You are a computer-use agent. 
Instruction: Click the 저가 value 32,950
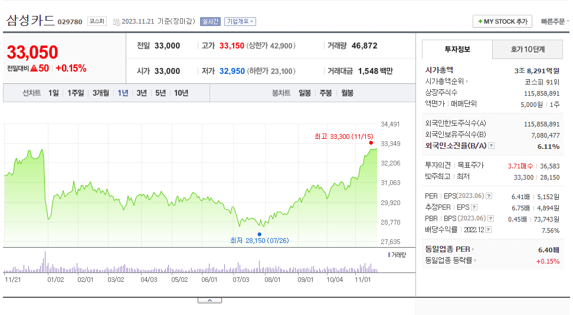pyautogui.click(x=232, y=71)
